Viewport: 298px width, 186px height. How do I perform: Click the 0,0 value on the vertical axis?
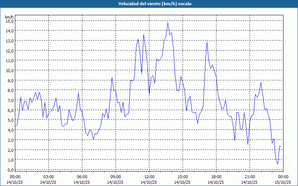click(x=10, y=170)
